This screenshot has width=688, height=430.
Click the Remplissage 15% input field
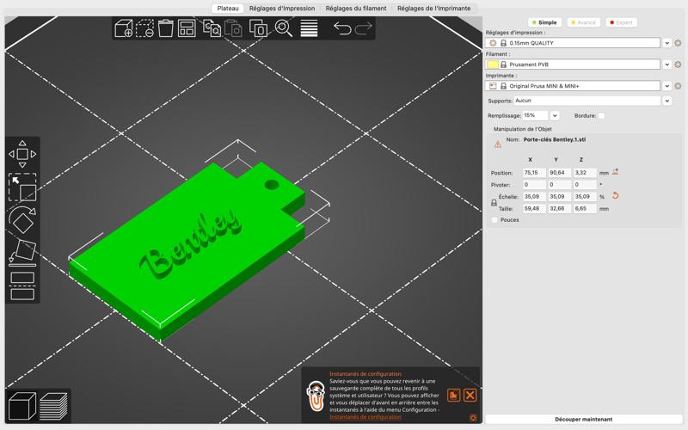tap(535, 116)
